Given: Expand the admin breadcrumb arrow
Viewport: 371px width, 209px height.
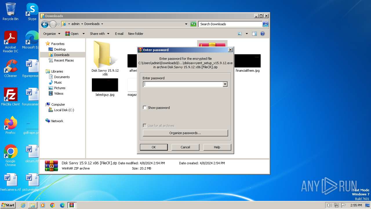Looking at the screenshot, I should pyautogui.click(x=82, y=24).
